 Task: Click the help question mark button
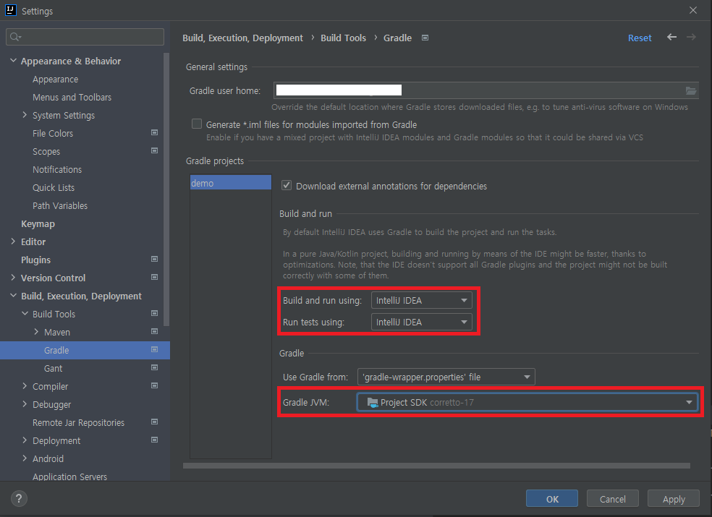[x=19, y=498]
